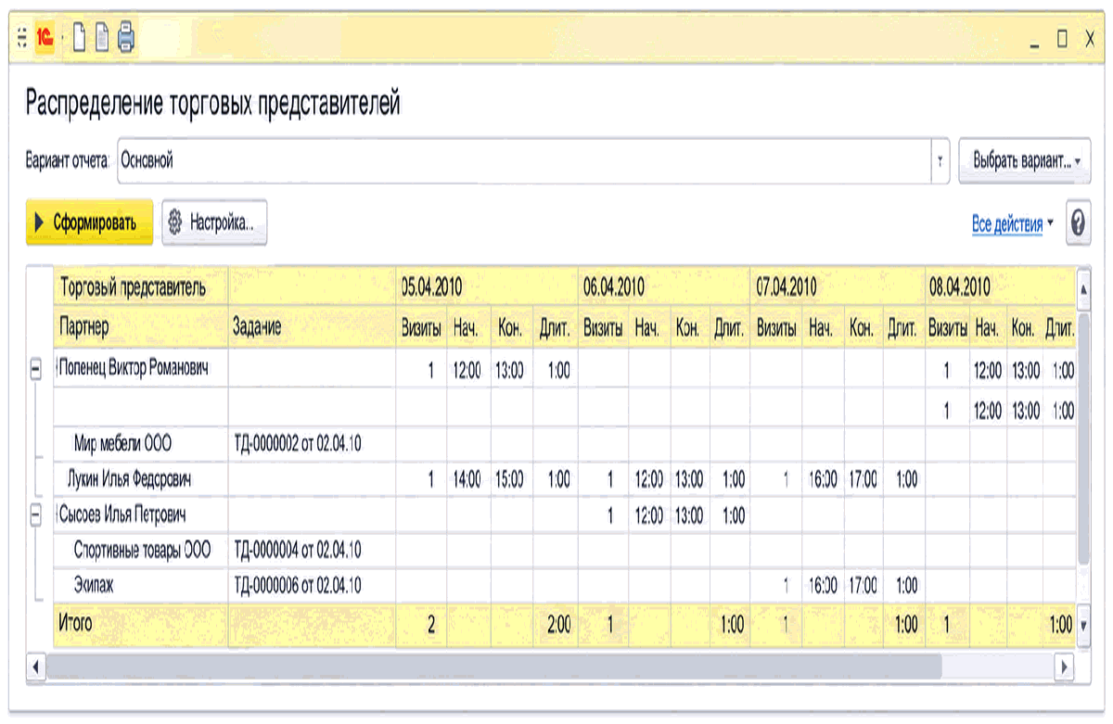Click the Вариант отчета field with Основной
The width and height of the screenshot is (1113, 724).
(x=524, y=160)
